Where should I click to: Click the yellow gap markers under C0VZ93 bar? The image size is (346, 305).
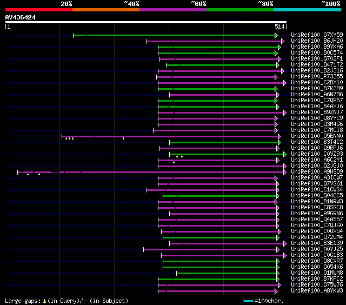[179, 156]
